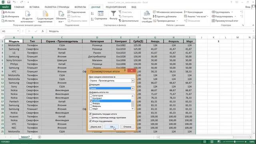Click the formula bar showing Модель
256x144 pixels.
click(x=150, y=31)
